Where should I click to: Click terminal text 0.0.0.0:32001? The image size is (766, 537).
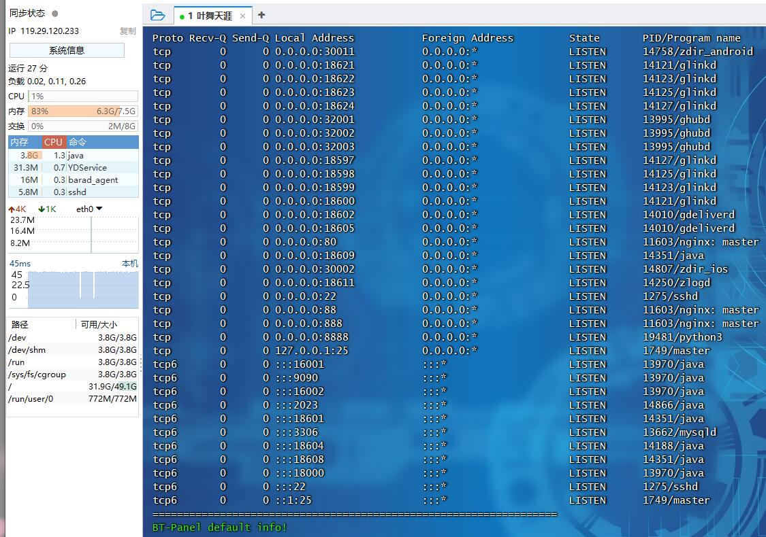coord(315,120)
